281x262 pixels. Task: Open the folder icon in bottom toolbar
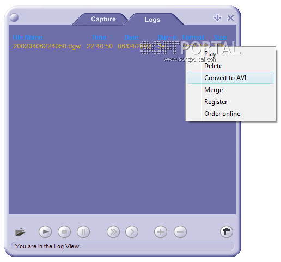pyautogui.click(x=20, y=232)
